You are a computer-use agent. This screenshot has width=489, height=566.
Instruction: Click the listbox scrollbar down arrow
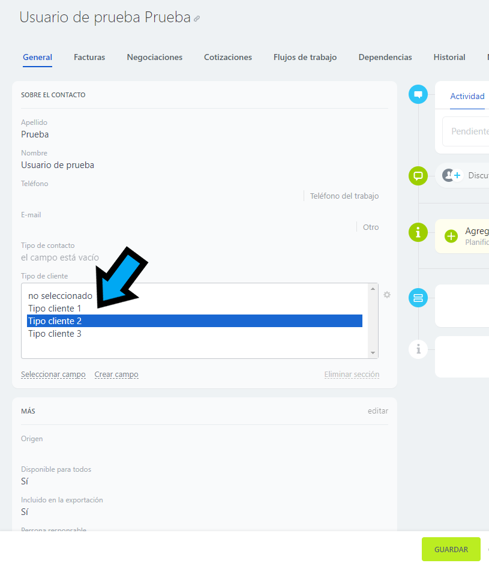(373, 353)
